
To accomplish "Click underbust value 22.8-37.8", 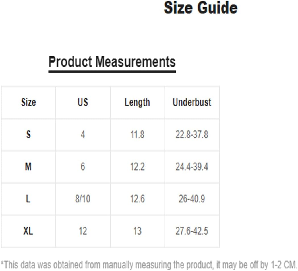I will pyautogui.click(x=192, y=135).
